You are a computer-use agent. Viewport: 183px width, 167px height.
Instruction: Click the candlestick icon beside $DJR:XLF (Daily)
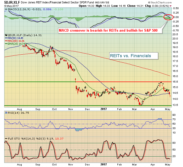[6, 35]
